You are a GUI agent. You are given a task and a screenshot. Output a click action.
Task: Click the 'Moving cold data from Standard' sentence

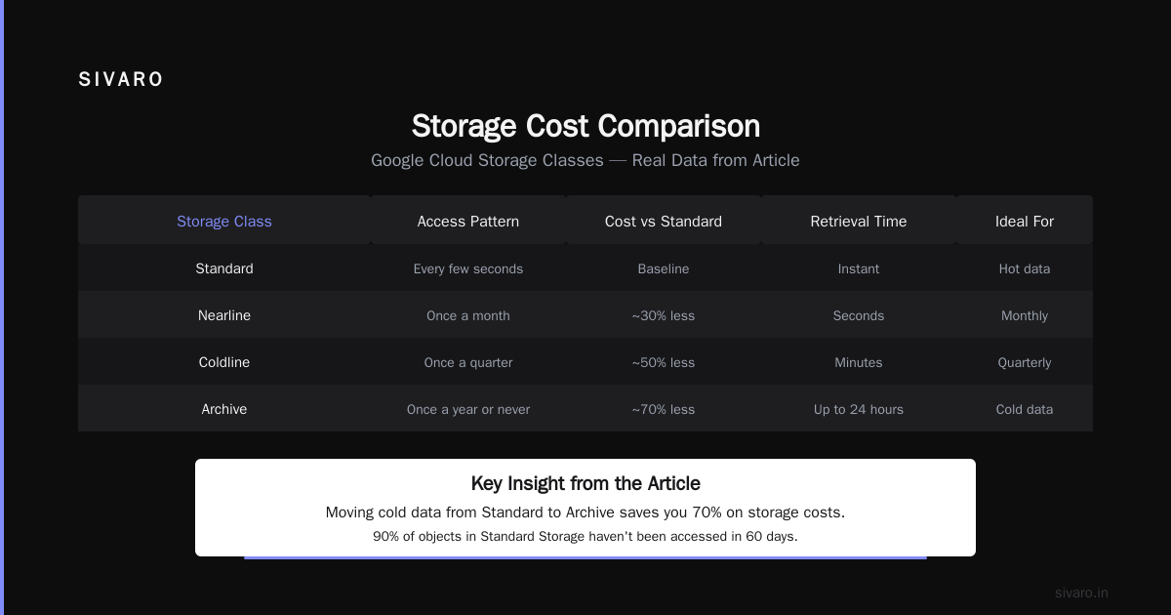pos(585,512)
